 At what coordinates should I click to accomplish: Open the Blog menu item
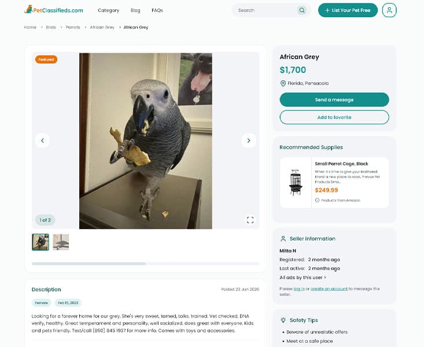pos(135,10)
